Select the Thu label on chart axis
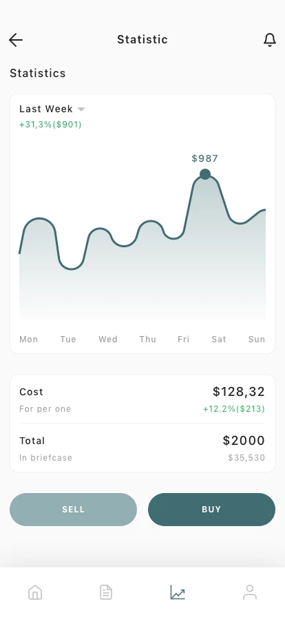The height and width of the screenshot is (617, 285). tap(147, 339)
